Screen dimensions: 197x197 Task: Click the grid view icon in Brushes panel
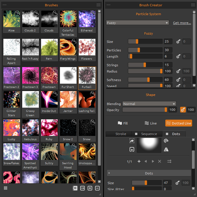click(5, 188)
